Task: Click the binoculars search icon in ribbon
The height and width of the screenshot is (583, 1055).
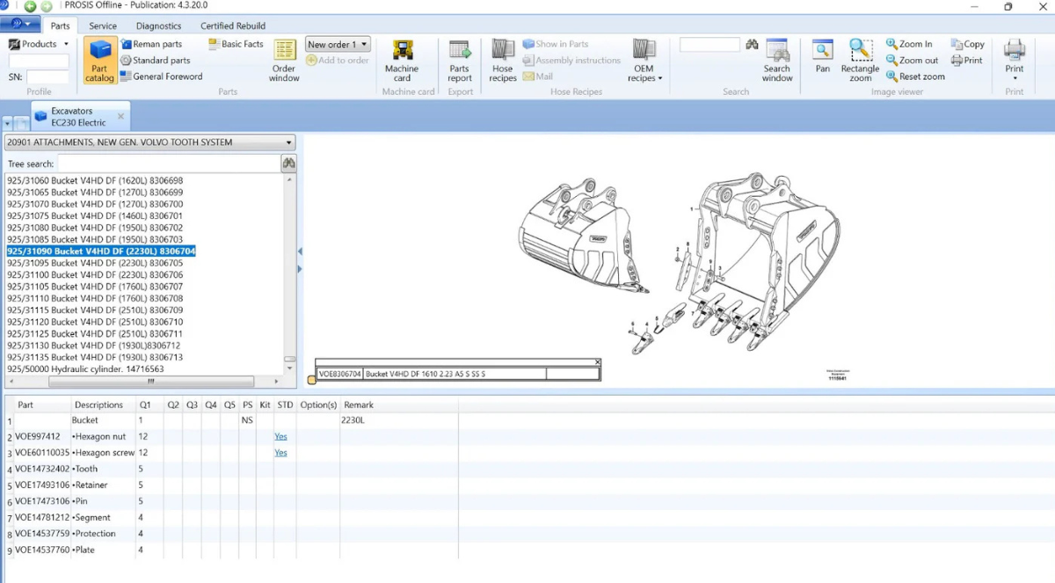Action: (x=752, y=44)
